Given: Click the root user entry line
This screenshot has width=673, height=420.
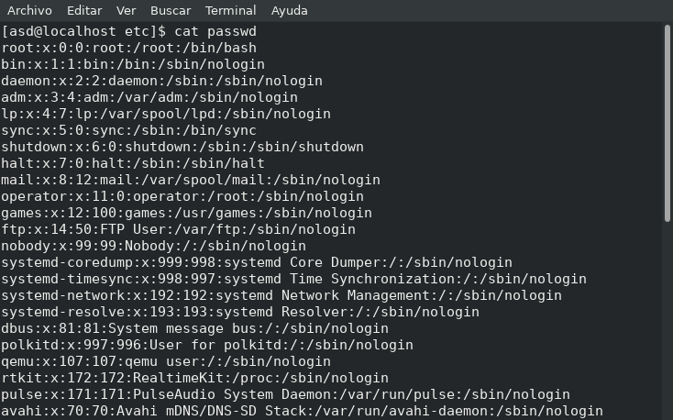Looking at the screenshot, I should [x=128, y=48].
